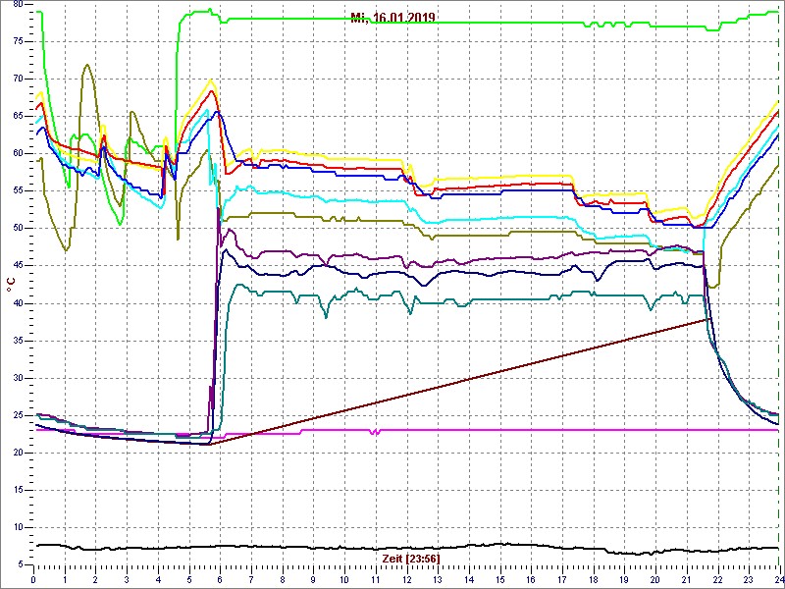
Task: Click the '°C' vertical axis label
Action: 11,285
